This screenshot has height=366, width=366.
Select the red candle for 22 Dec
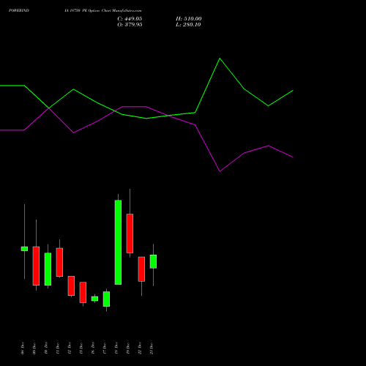point(141,269)
